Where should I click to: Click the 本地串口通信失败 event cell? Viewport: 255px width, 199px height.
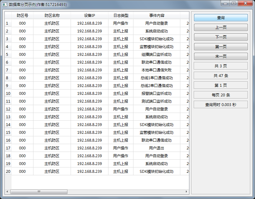157,70
